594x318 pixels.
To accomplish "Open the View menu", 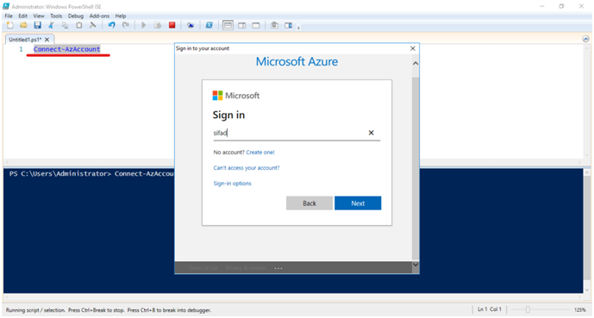I will (38, 16).
